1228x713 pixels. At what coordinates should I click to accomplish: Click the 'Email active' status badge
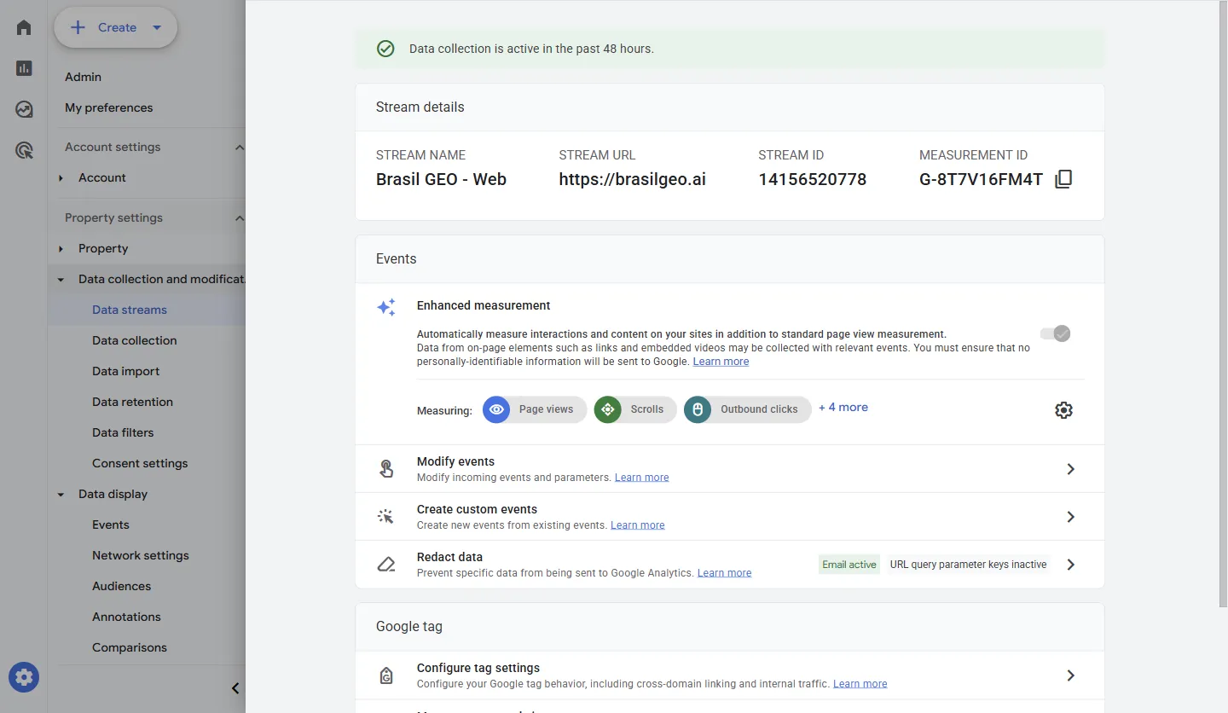849,565
